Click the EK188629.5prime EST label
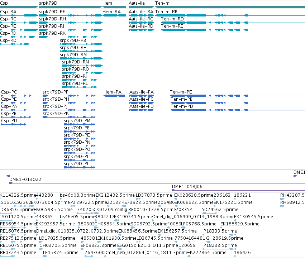Screen dimensions: 305x258 tap(240, 224)
